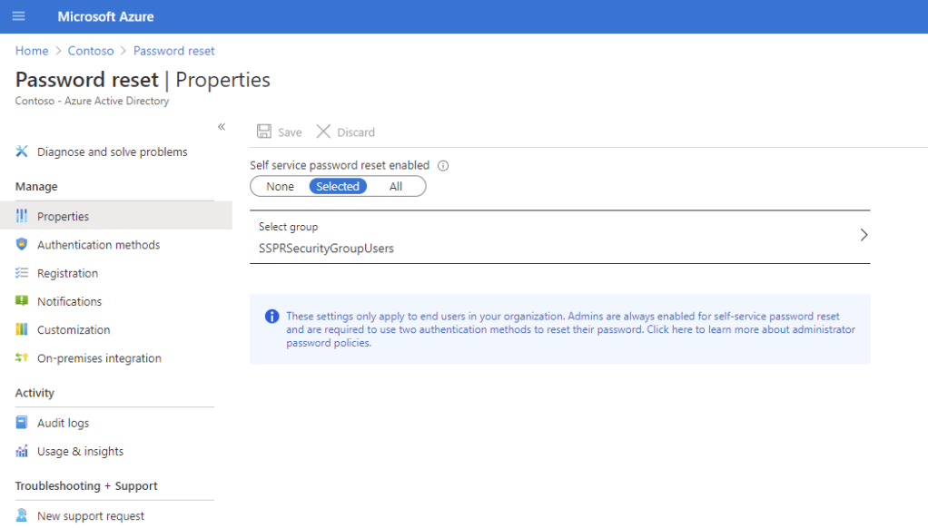Click the info icon beside password reset enabled
The image size is (928, 528).
[x=444, y=166]
